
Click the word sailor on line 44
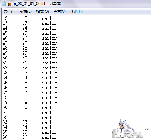49,28
